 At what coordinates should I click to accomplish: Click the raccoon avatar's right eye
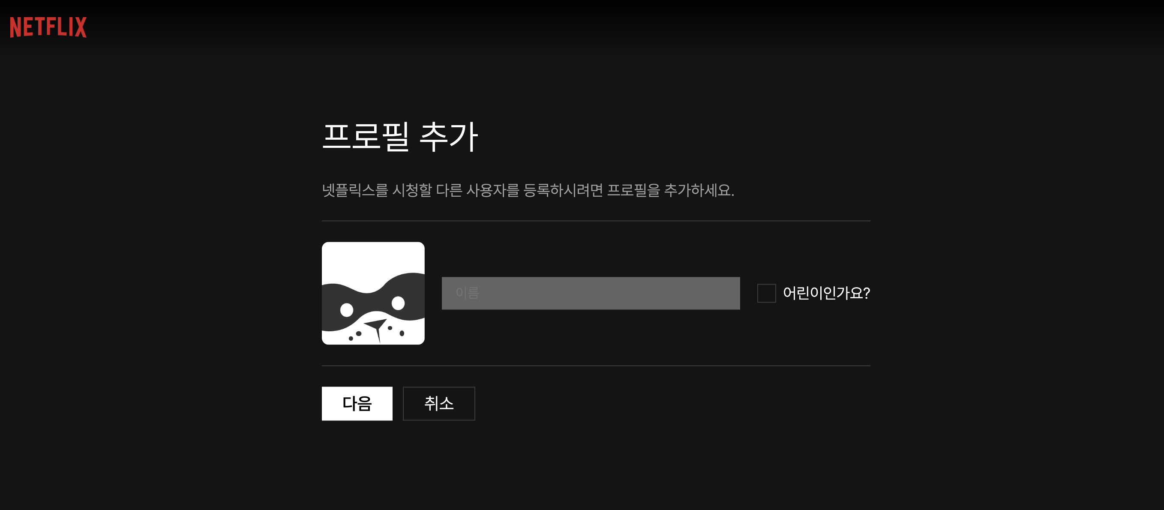[x=398, y=303]
